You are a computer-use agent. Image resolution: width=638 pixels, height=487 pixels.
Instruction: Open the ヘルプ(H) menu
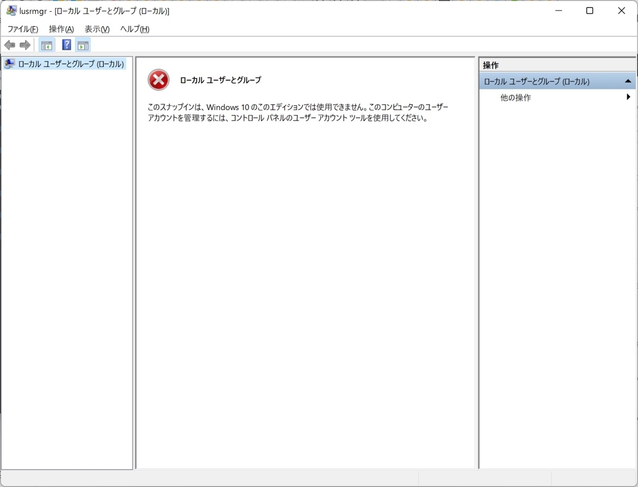point(133,29)
